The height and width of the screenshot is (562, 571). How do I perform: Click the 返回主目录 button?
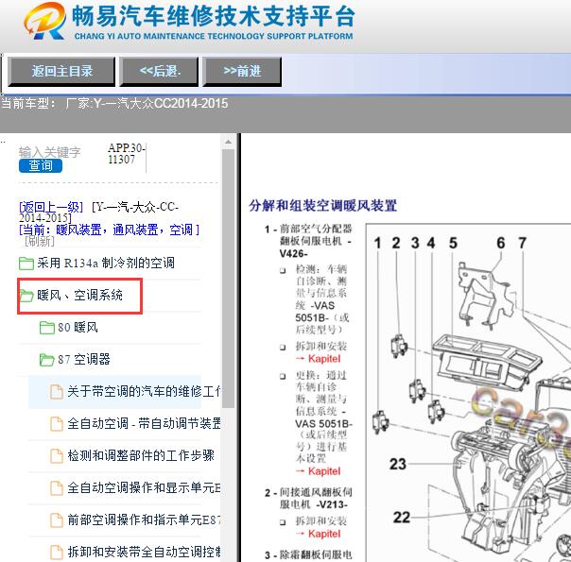tap(61, 71)
